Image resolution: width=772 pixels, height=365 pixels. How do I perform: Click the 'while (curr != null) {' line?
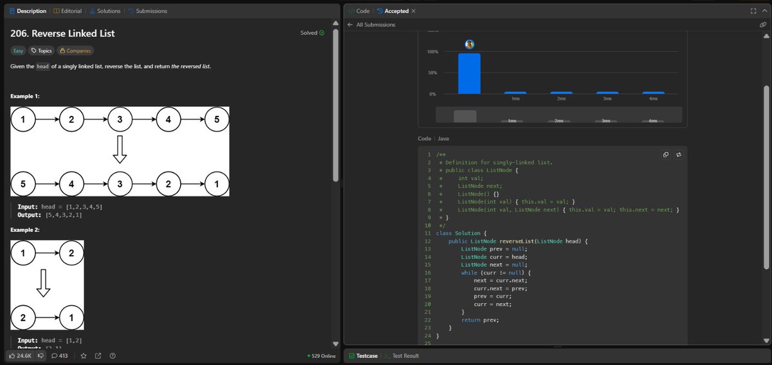(x=495, y=272)
